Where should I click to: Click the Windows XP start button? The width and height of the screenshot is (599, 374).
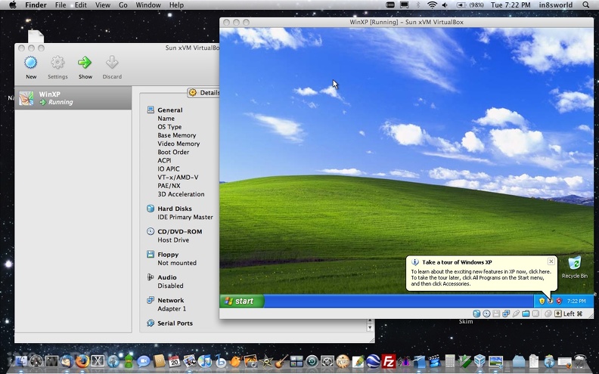pyautogui.click(x=242, y=301)
